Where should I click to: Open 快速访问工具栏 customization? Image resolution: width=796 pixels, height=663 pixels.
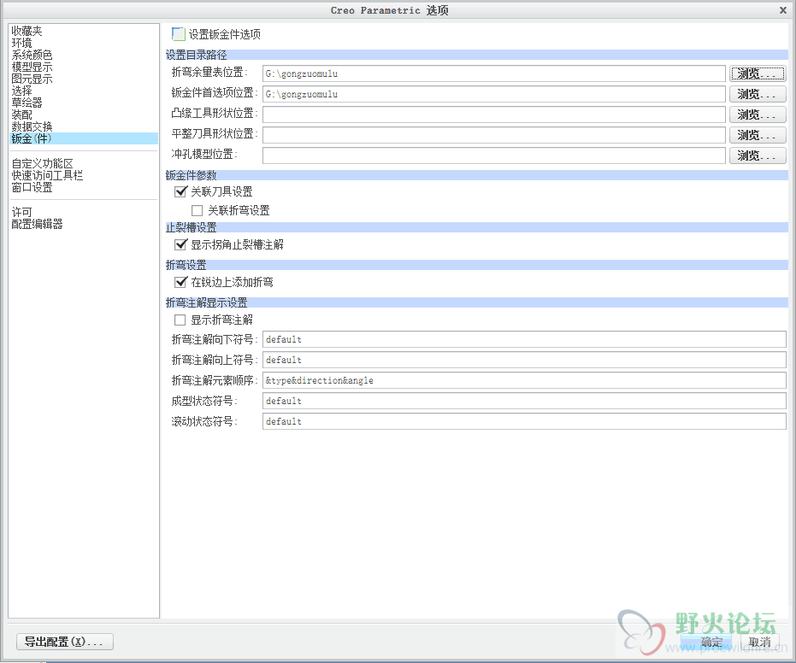[x=47, y=175]
